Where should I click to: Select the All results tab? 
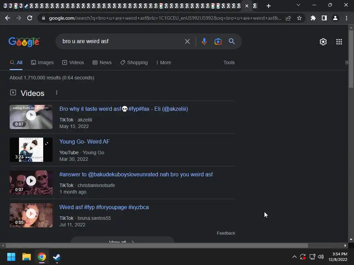tap(16, 63)
